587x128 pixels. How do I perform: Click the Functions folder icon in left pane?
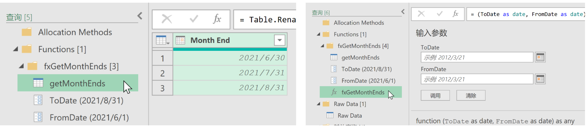[x=27, y=49]
